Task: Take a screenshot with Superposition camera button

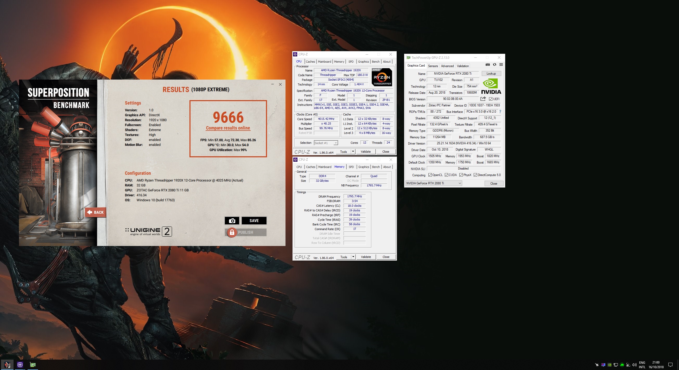Action: tap(232, 220)
